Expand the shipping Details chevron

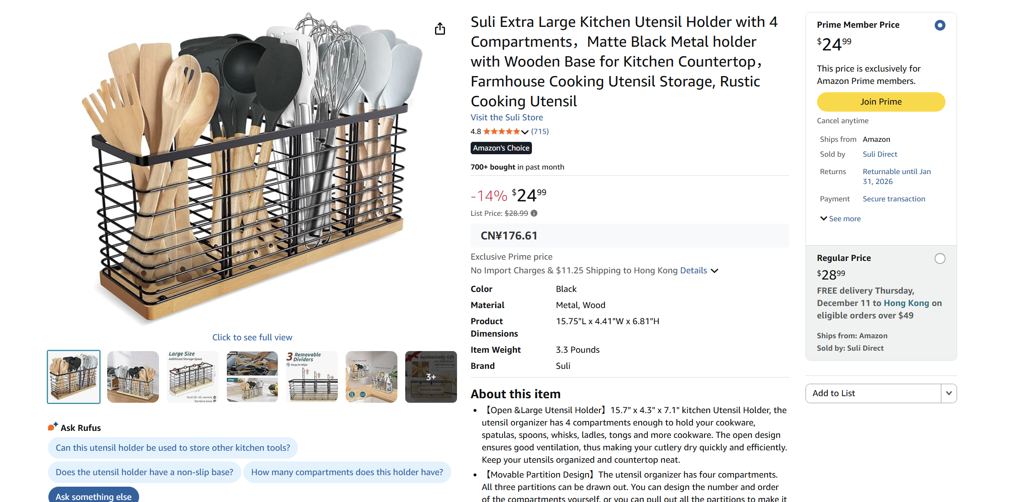715,270
